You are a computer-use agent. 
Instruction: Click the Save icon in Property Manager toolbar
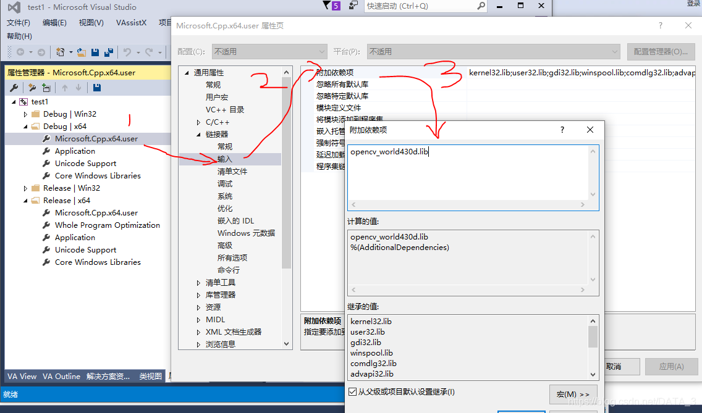(x=96, y=88)
